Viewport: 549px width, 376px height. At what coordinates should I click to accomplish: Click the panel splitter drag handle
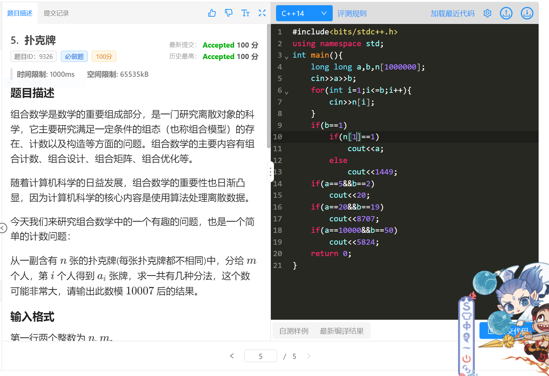(270, 172)
